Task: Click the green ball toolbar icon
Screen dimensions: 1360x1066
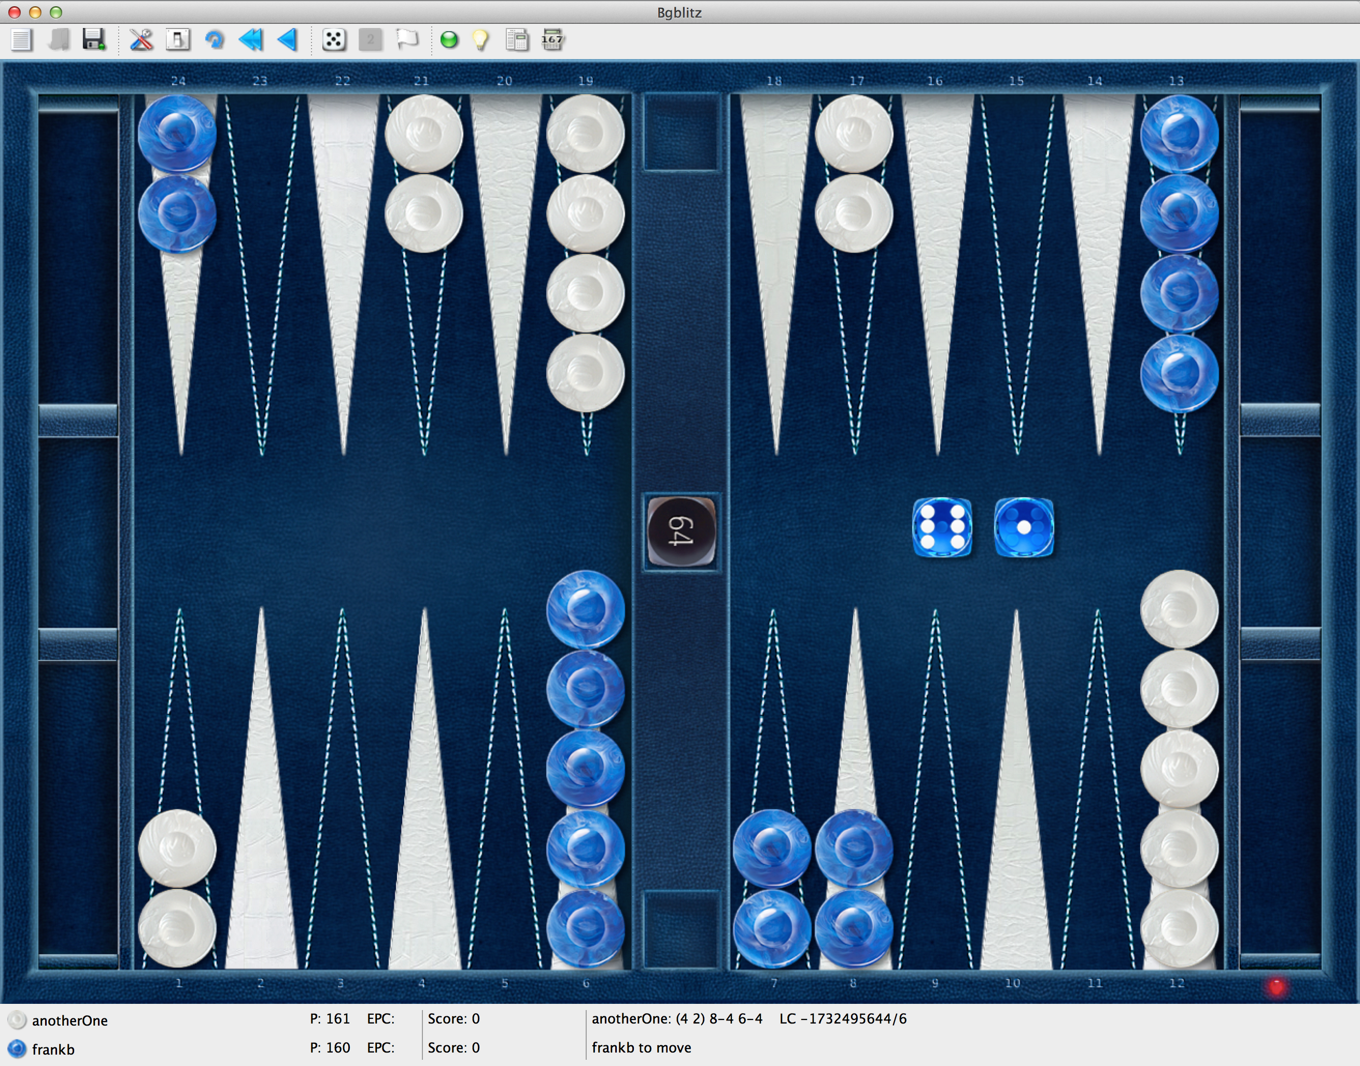Action: coord(449,40)
